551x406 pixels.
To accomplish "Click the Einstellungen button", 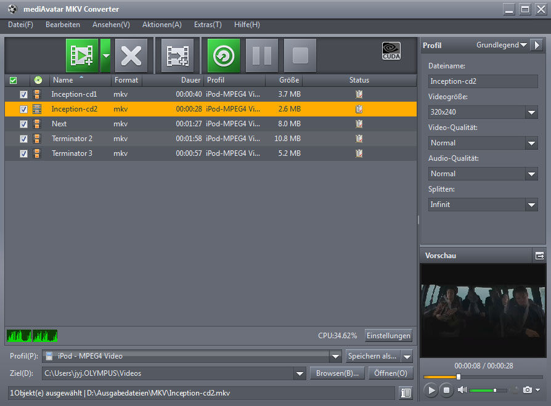I will click(x=388, y=336).
